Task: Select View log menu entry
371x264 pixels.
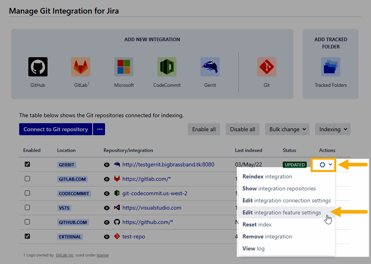Action: (x=286, y=248)
